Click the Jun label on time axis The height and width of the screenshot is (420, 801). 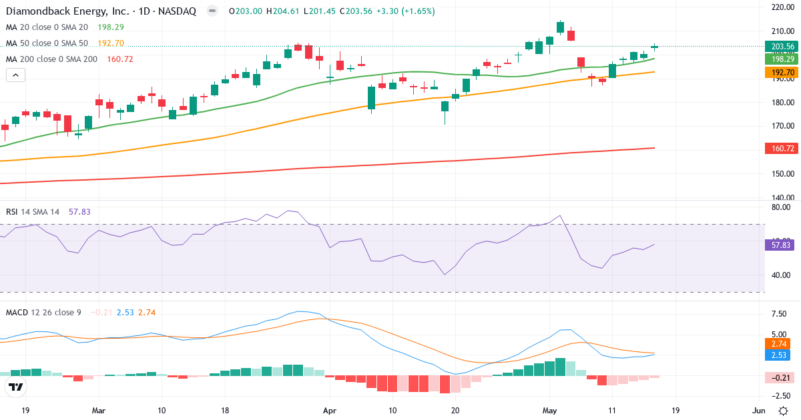click(x=758, y=410)
